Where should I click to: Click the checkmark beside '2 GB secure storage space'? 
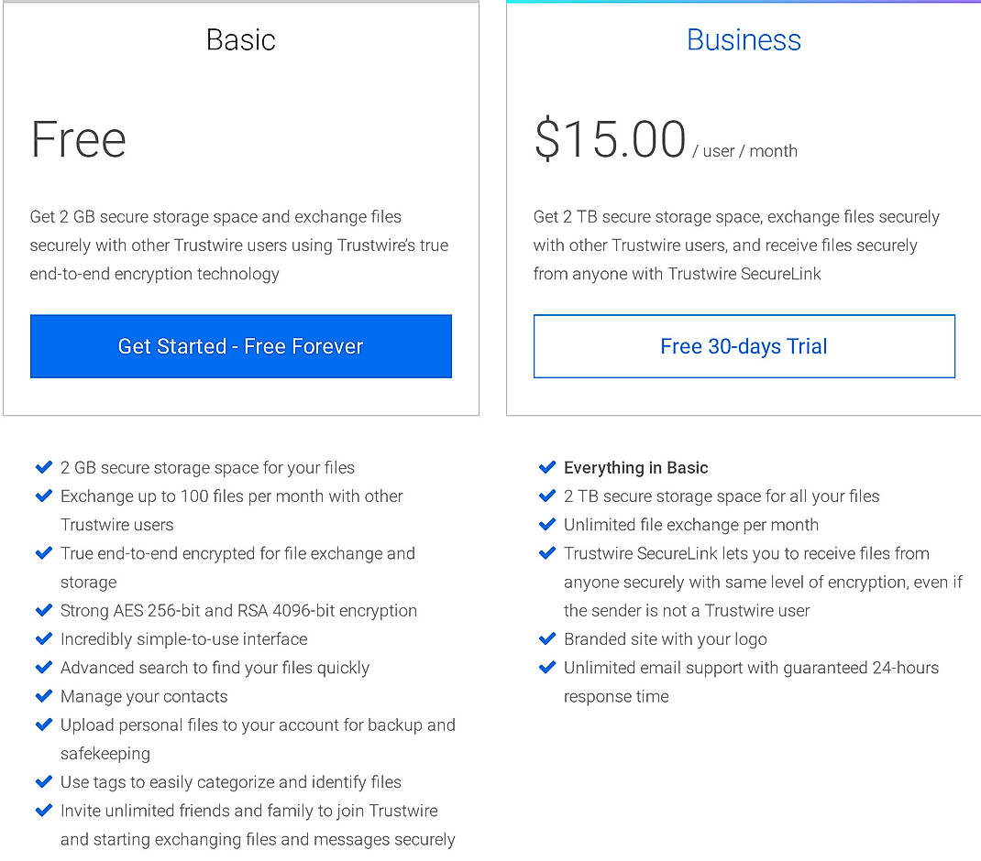point(43,467)
